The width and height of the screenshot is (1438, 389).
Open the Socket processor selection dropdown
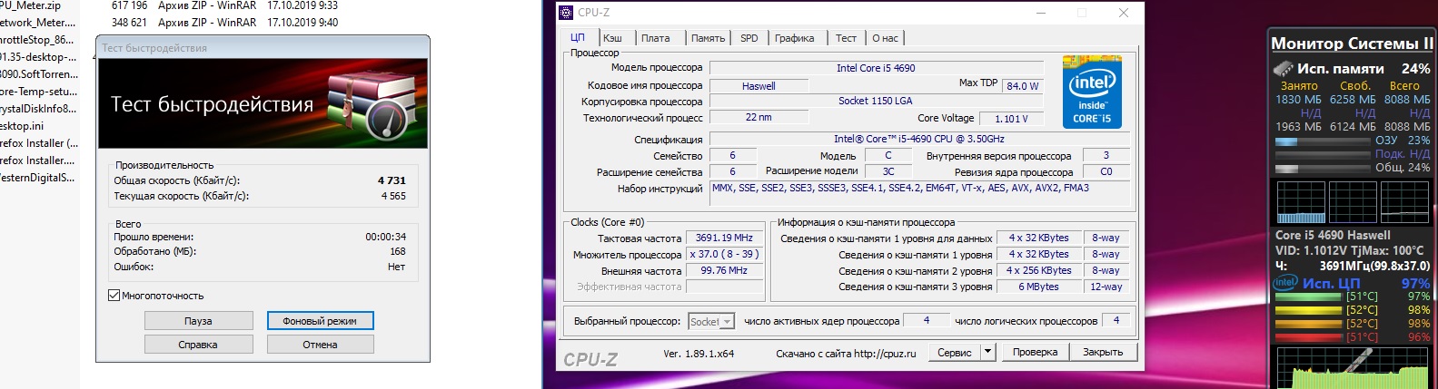coord(711,321)
